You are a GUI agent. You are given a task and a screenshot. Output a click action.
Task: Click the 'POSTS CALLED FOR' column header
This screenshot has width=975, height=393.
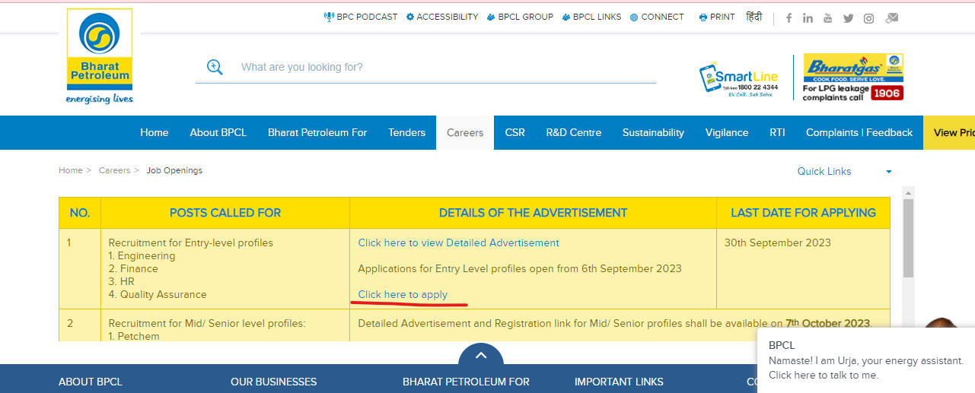point(225,213)
